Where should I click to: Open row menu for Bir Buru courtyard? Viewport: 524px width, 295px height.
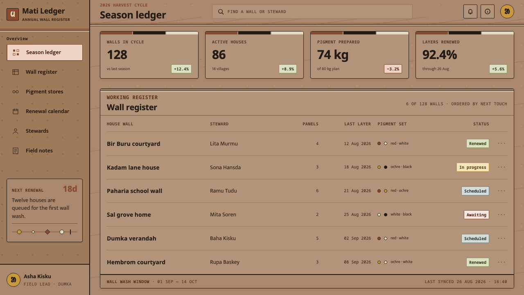pos(501,143)
